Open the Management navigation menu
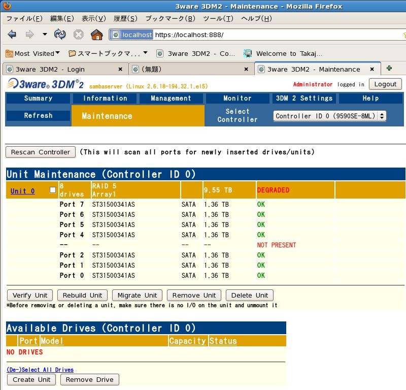This screenshot has width=406, height=390. 171,98
